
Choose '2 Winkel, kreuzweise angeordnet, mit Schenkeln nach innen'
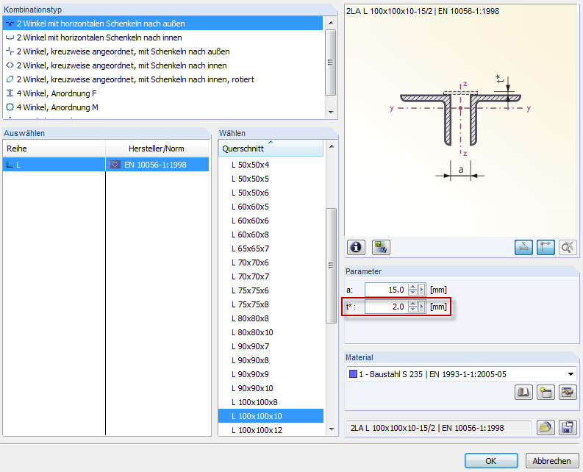(x=163, y=65)
